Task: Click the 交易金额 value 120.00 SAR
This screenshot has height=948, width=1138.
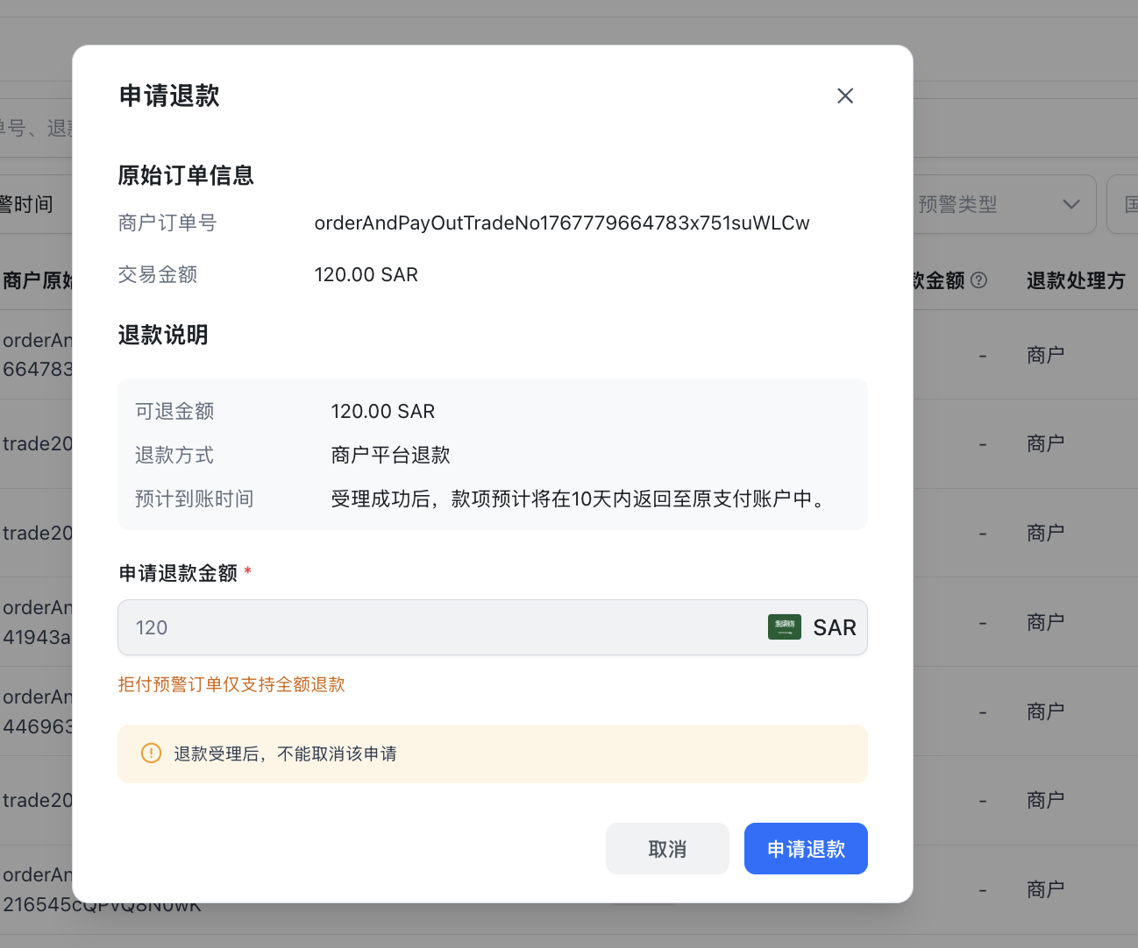Action: (366, 275)
